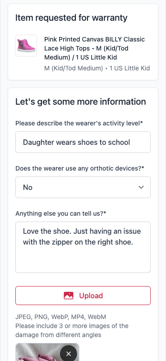Click the chevron arrow in orthotic dropdown
This screenshot has width=166, height=361.
[141, 187]
